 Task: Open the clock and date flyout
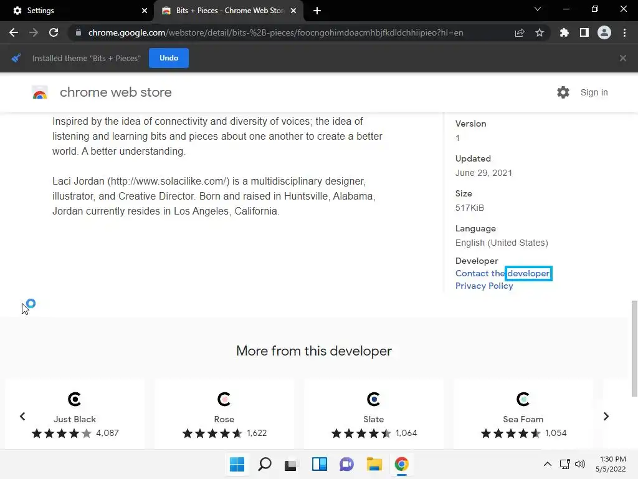click(611, 464)
